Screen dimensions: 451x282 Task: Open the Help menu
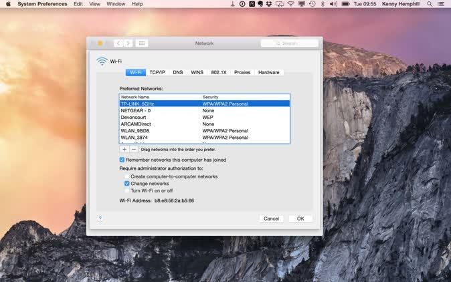[137, 4]
